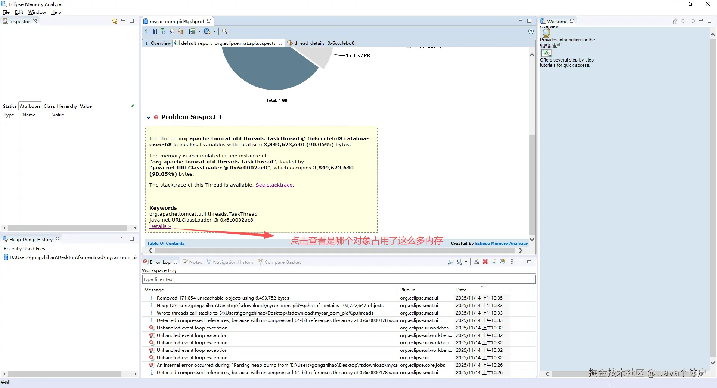Expand the reports dropdown arrow
This screenshot has width=717, height=388.
tap(199, 31)
